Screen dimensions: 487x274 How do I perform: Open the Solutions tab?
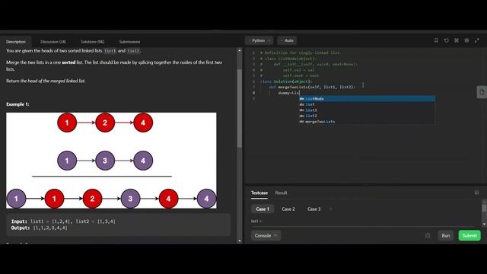click(x=93, y=42)
